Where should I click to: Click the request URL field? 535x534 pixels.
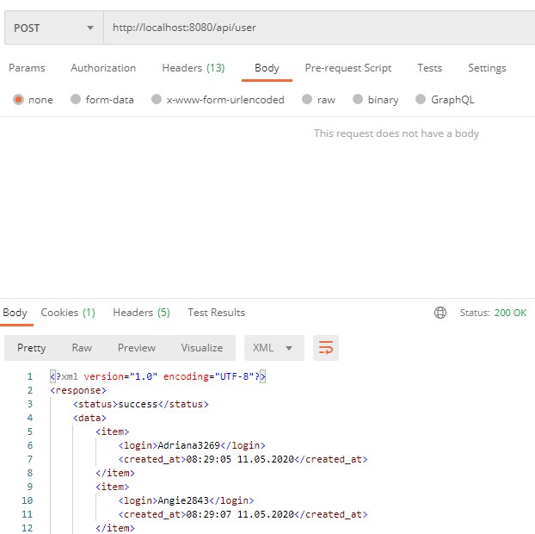pos(319,28)
